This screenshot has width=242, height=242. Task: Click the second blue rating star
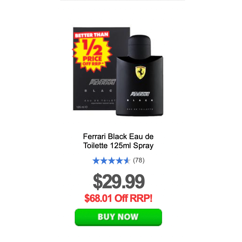(x=104, y=160)
